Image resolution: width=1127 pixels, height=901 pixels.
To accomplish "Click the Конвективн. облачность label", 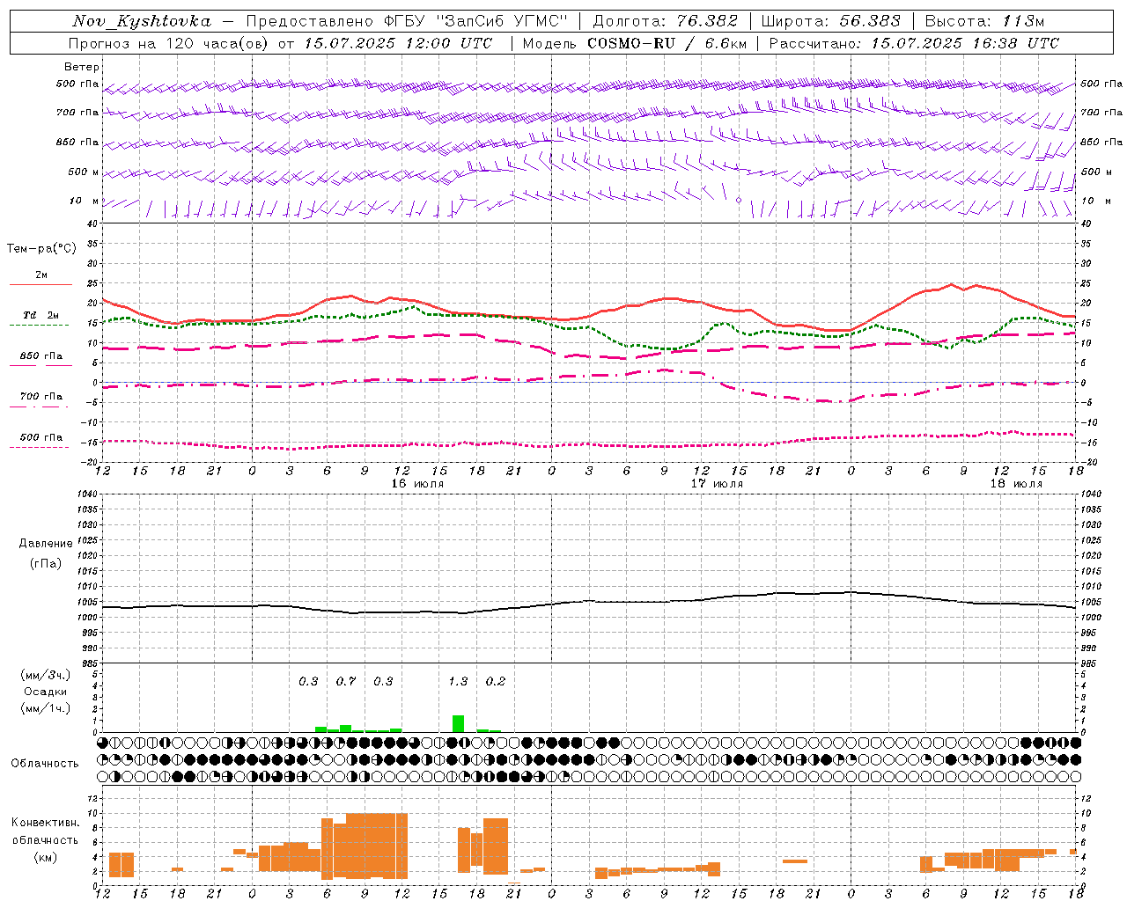I will [46, 831].
